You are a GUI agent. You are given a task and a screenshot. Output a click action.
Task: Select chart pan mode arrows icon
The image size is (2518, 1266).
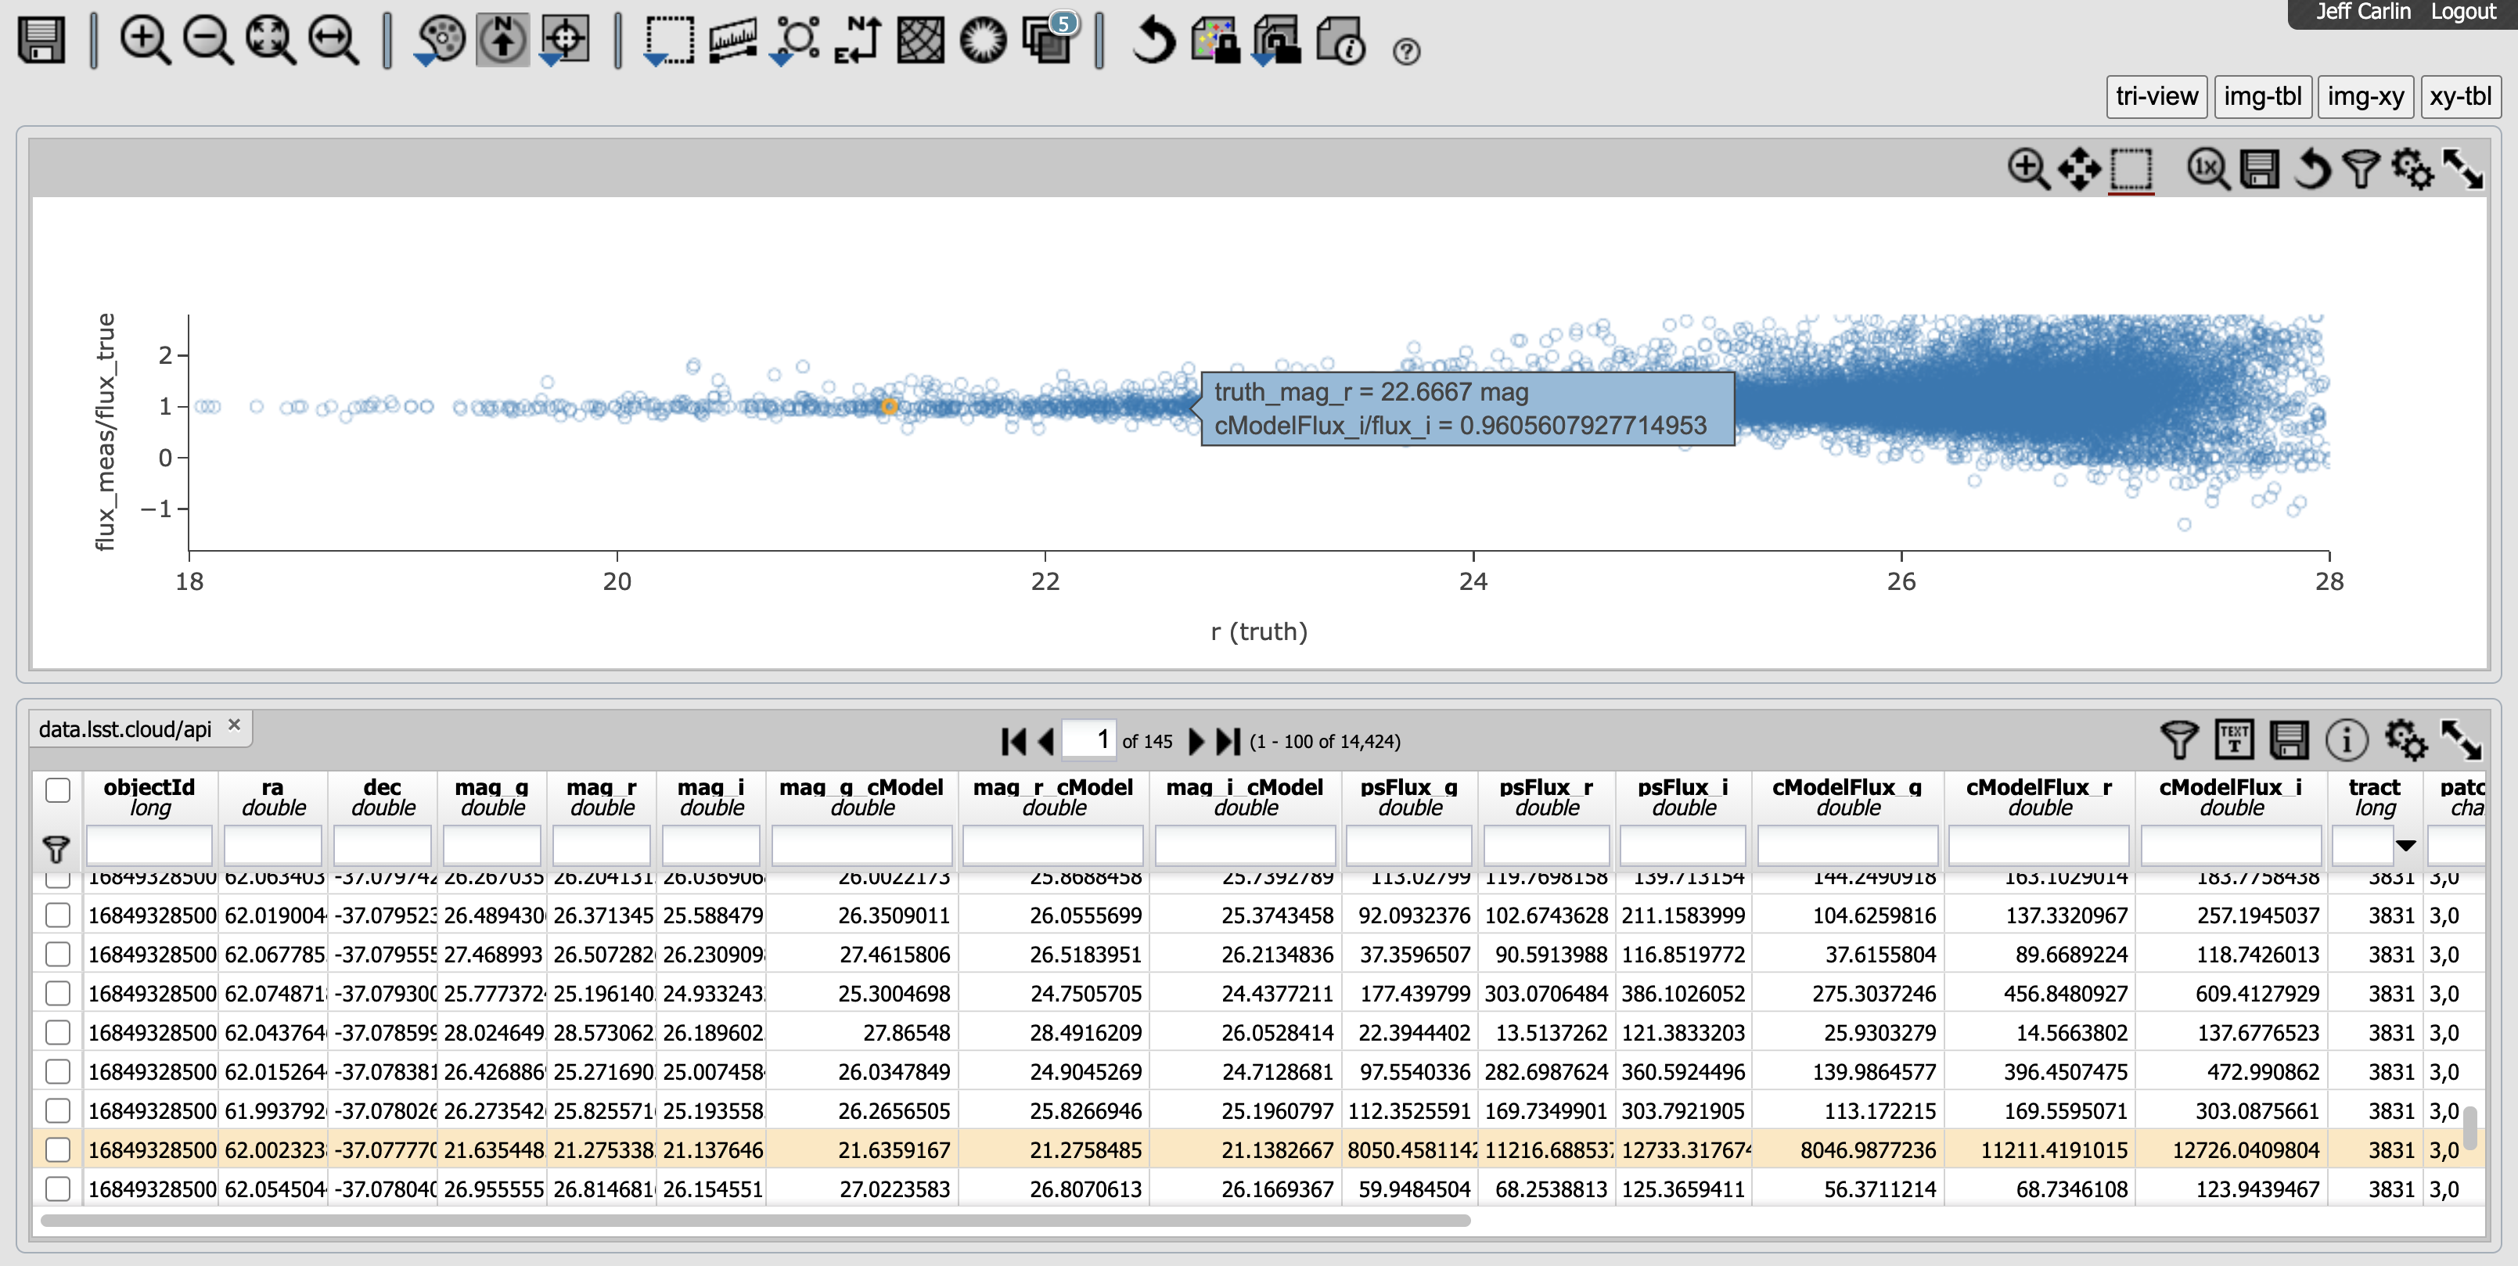point(2079,169)
